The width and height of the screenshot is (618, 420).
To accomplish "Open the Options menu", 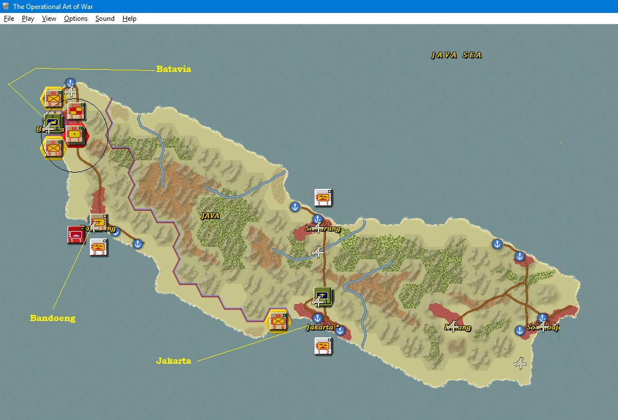I will click(76, 19).
